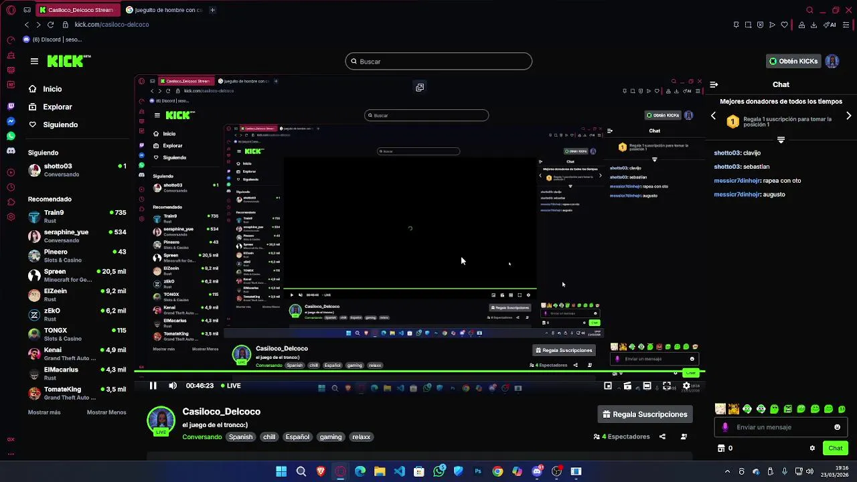
Task: Open the snapshot tool in address bar
Action: point(748,25)
